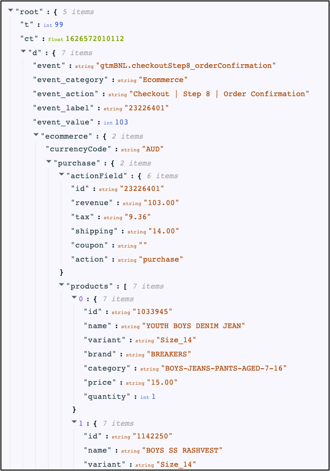The width and height of the screenshot is (330, 471).
Task: Collapse the "purchase" object arrow
Action: click(49, 162)
